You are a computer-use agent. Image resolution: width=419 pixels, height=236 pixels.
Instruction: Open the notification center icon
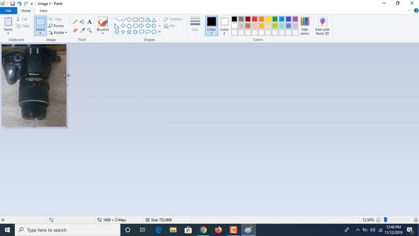(x=410, y=230)
